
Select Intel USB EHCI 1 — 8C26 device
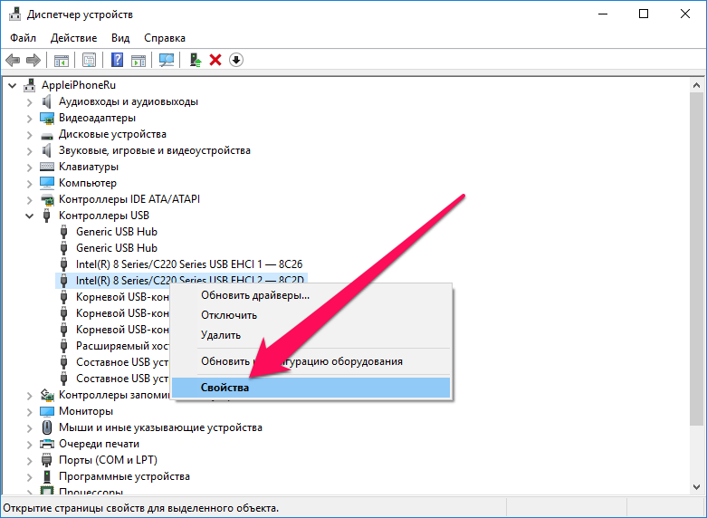[x=188, y=264]
